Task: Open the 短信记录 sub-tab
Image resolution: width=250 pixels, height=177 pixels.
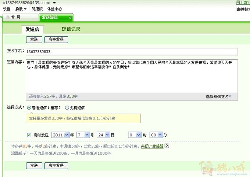Action: click(71, 29)
